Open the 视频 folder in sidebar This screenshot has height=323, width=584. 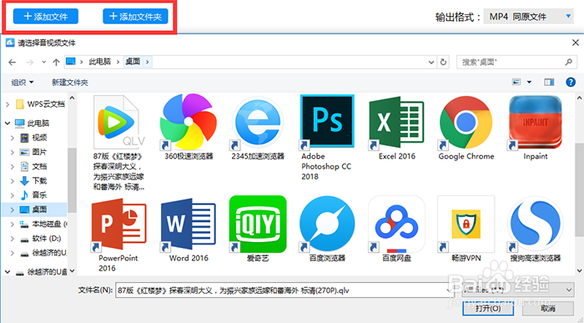coord(33,138)
